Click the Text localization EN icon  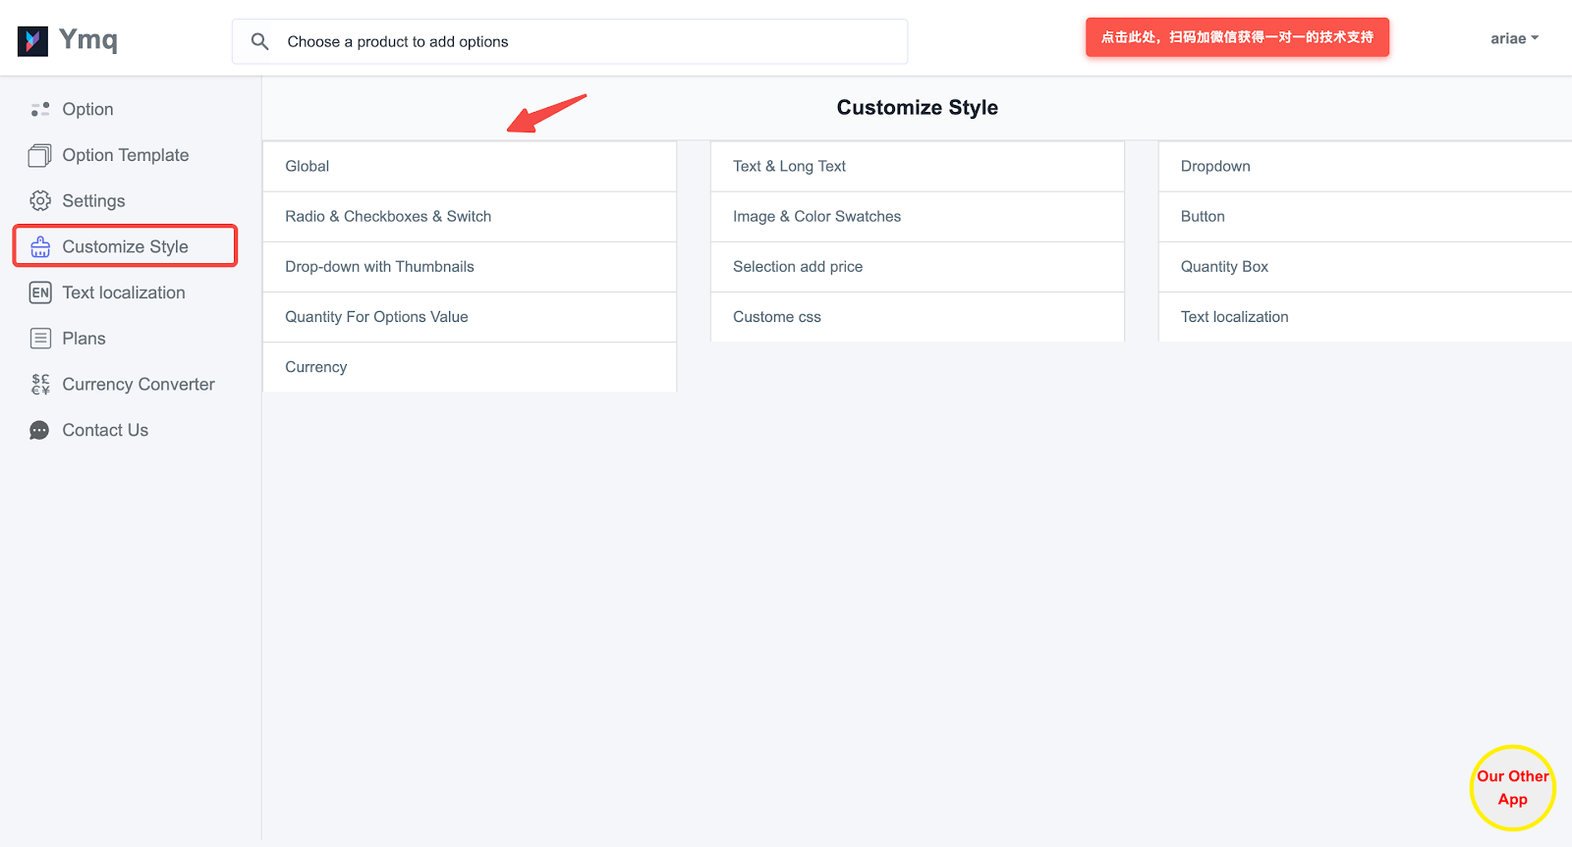click(40, 292)
